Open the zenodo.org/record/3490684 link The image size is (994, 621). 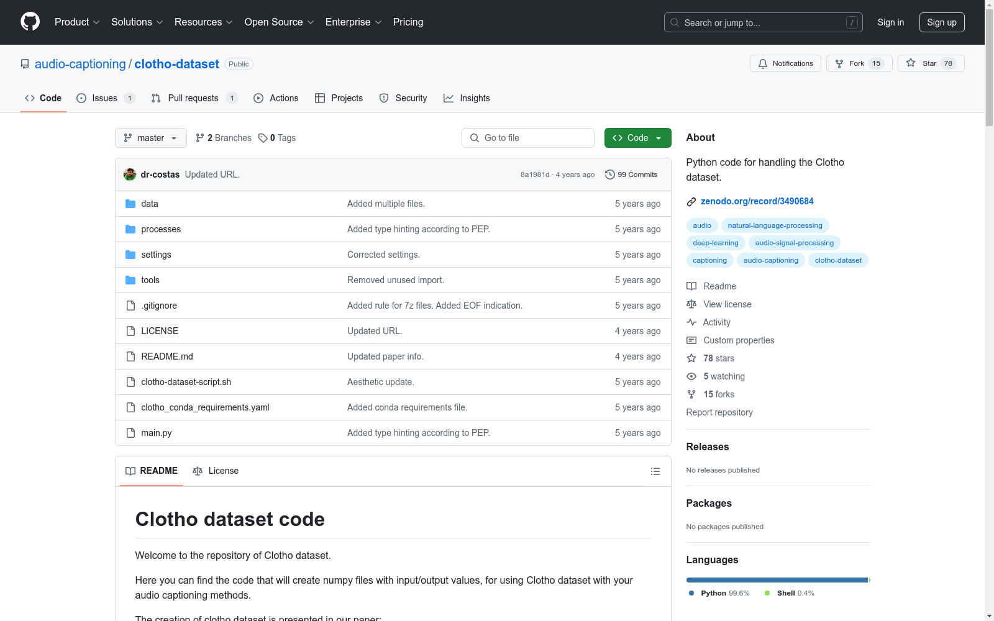tap(757, 201)
